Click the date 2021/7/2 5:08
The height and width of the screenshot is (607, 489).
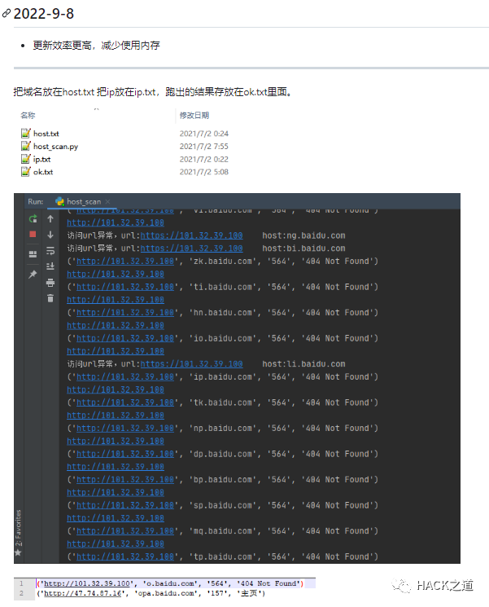coord(203,172)
